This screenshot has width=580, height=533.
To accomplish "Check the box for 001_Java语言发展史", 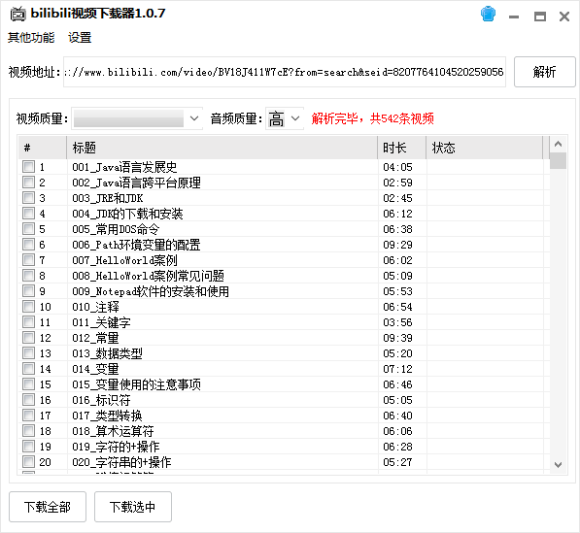I will tap(28, 167).
